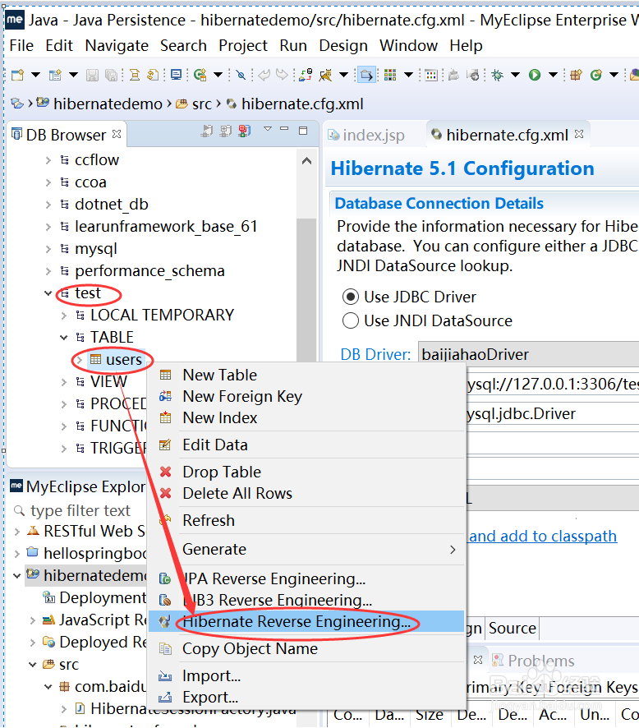639x728 pixels.
Task: Choose Import... from context menu
Action: point(306,675)
